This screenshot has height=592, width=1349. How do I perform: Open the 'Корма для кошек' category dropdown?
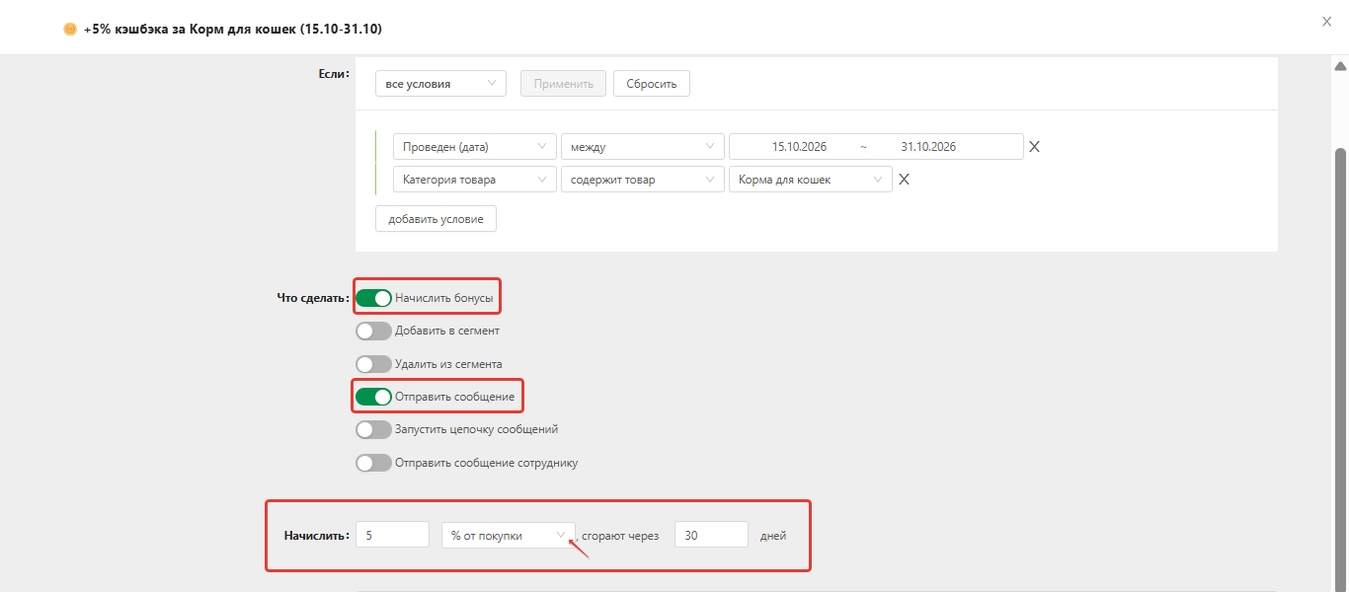tap(810, 180)
